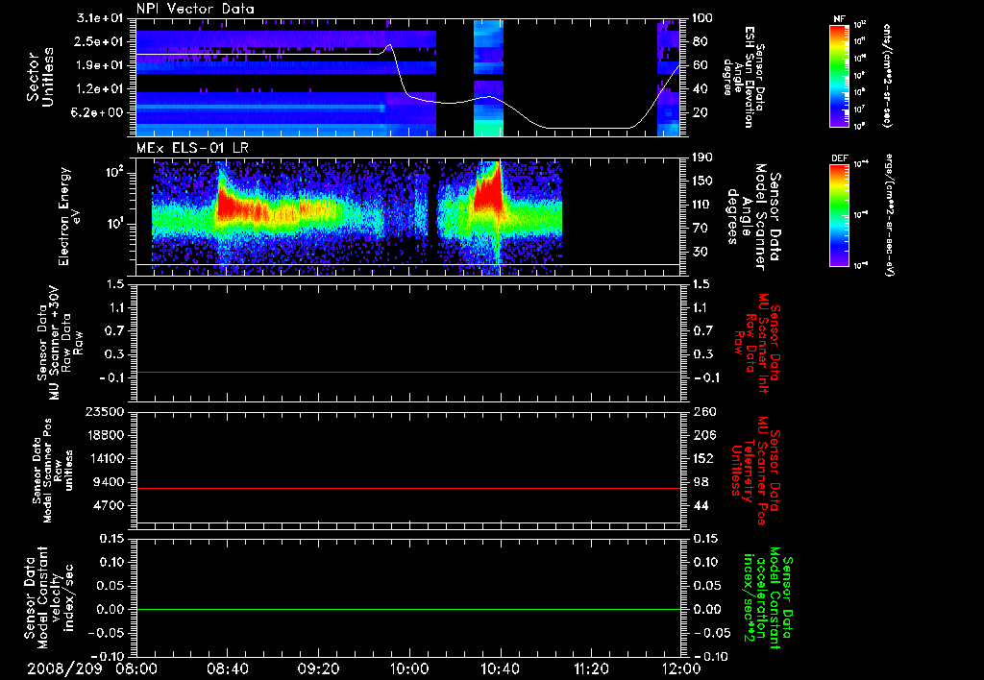Image resolution: width=984 pixels, height=680 pixels.
Task: Click the red line in +30V panel
Action: click(407, 372)
